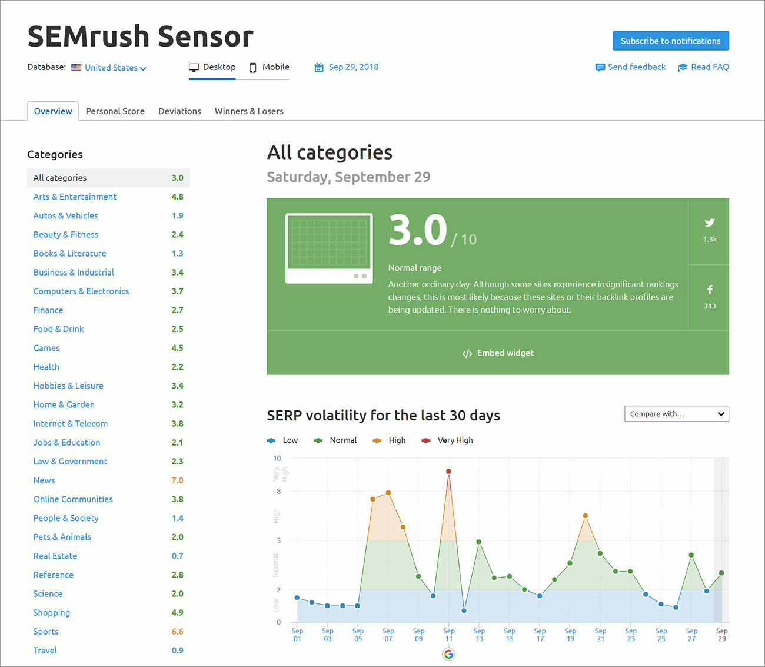Click the Send feedback link
Viewport: 765px width, 667px height.
point(637,67)
